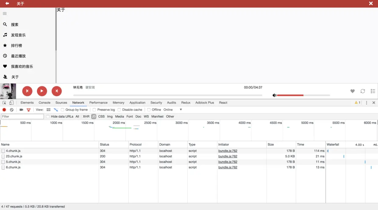Enable Group by frame
The image size is (378, 210).
62,110
